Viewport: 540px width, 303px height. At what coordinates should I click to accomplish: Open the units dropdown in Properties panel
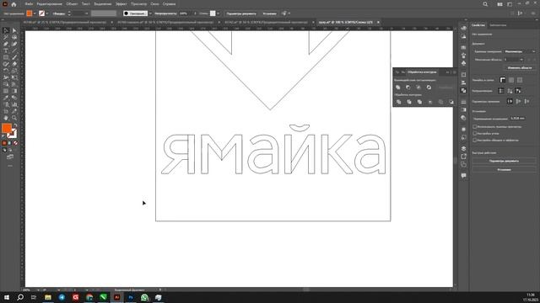click(x=520, y=51)
